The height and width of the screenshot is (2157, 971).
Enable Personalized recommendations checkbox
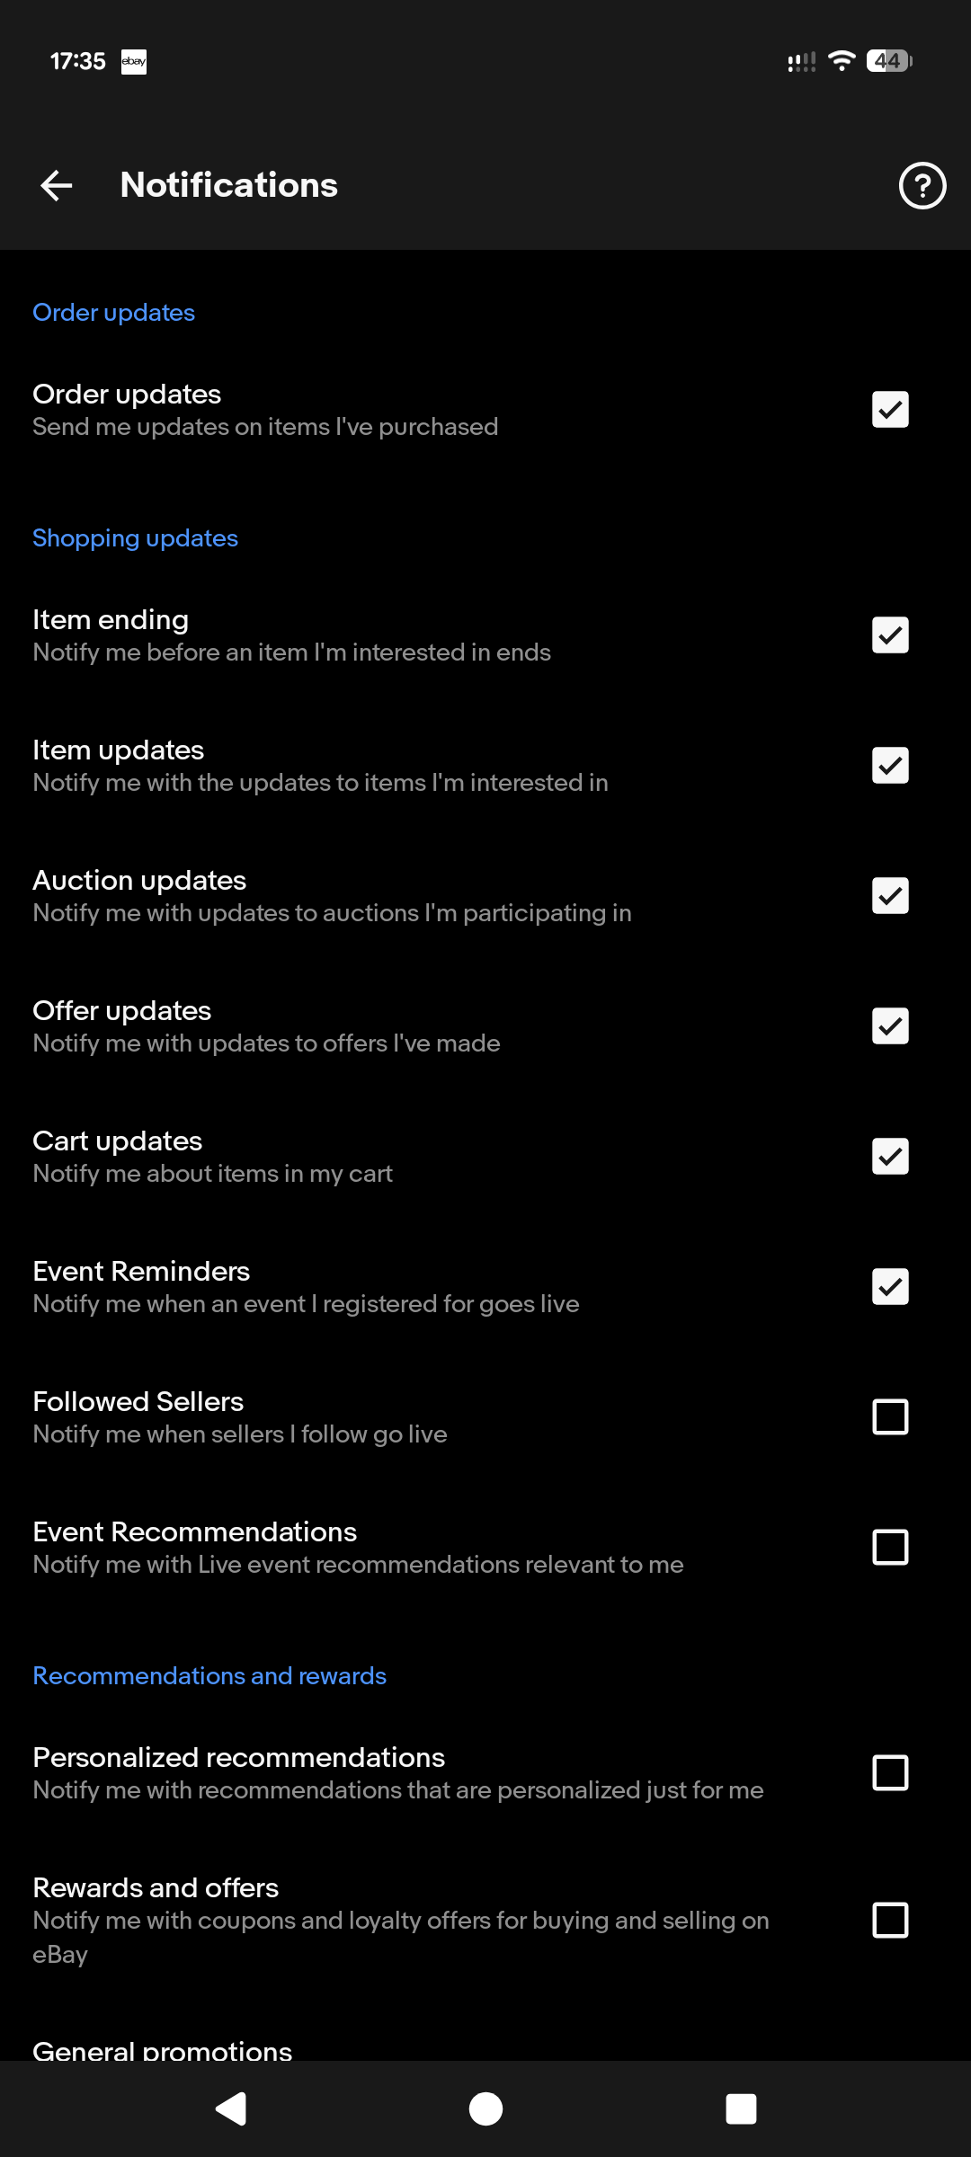(890, 1773)
